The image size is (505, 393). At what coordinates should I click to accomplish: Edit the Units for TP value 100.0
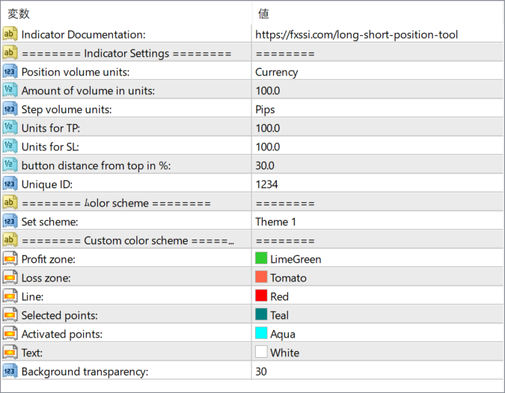click(x=268, y=128)
